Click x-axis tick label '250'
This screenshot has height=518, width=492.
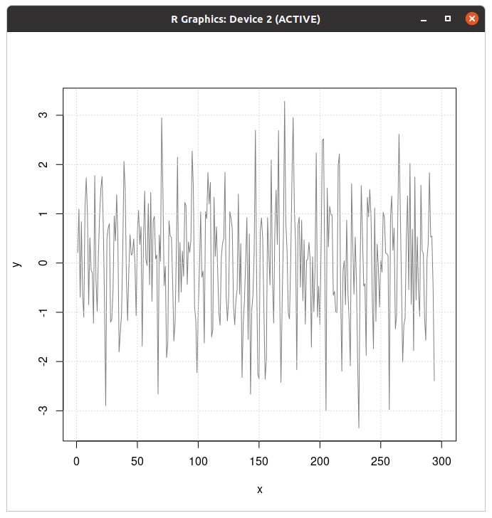[x=381, y=461]
